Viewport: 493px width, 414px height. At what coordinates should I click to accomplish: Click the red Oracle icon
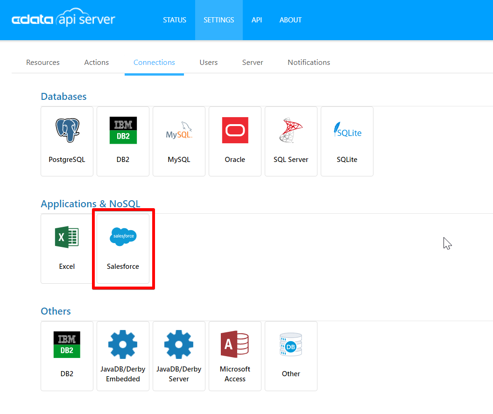pyautogui.click(x=235, y=130)
